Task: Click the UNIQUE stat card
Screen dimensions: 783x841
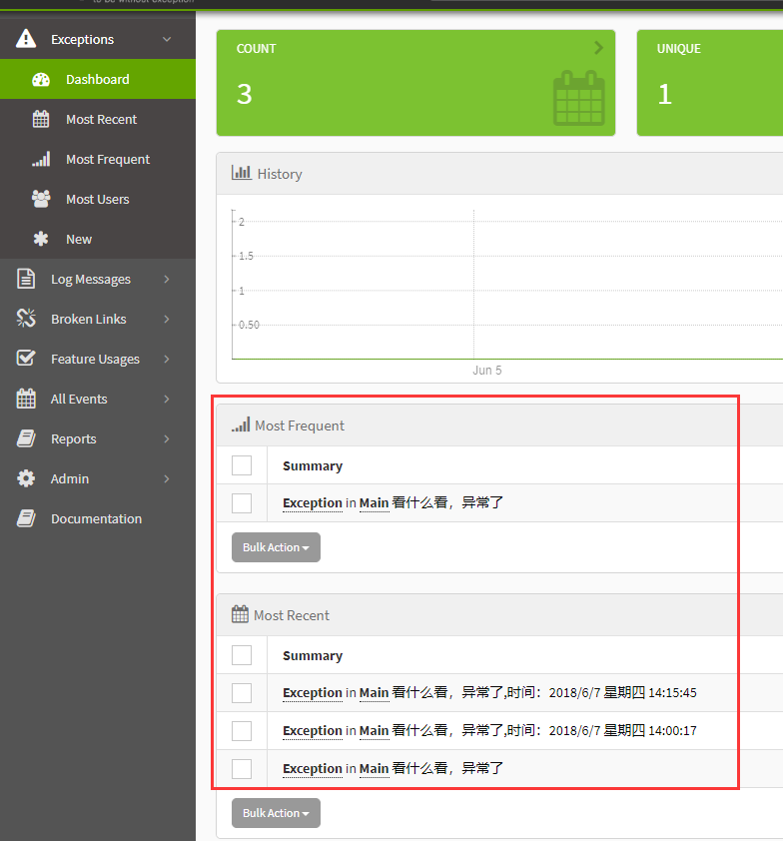Action: click(709, 83)
